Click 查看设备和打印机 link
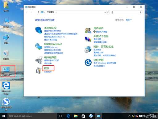The height and width of the screenshot is (119, 158). [x=52, y=60]
